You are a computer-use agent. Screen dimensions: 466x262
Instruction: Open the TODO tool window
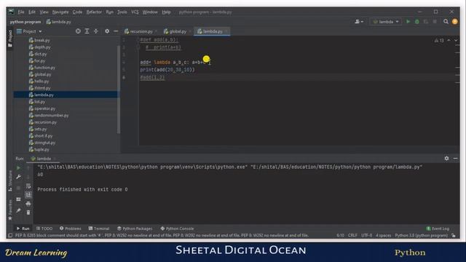(44, 229)
